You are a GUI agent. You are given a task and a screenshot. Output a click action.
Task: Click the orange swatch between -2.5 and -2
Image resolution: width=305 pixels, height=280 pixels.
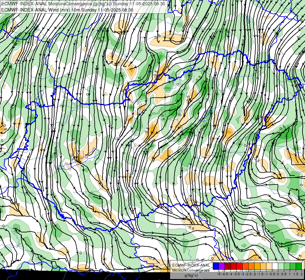tap(251, 266)
